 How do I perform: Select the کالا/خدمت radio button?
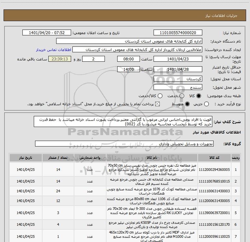160,96
